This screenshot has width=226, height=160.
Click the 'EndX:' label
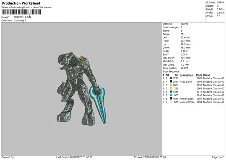click(x=166, y=51)
